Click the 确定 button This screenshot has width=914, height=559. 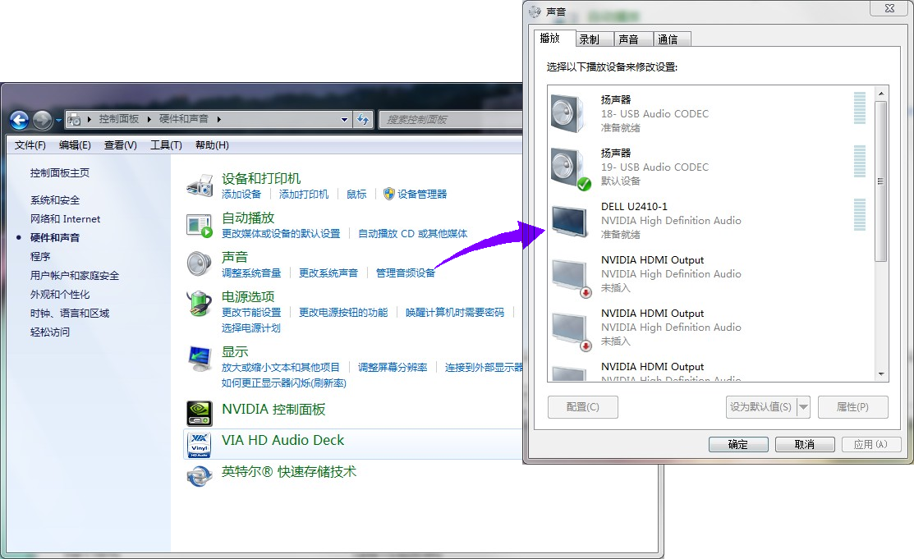click(738, 444)
